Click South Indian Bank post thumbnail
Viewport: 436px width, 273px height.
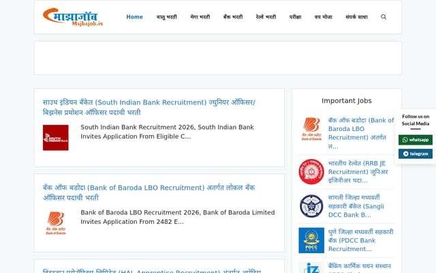[x=56, y=138]
